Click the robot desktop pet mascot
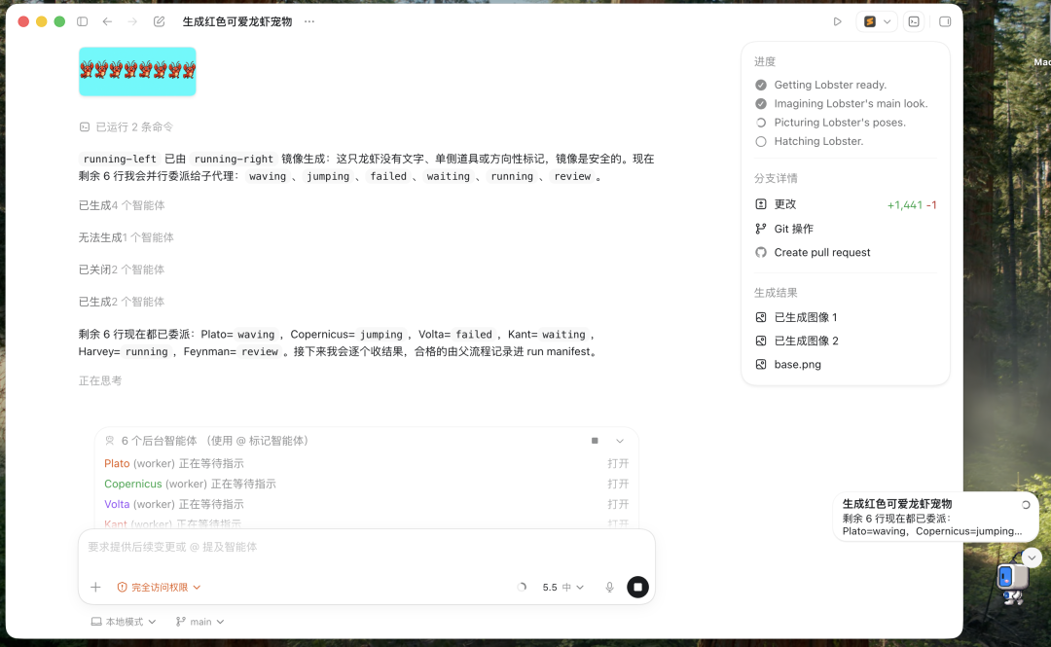This screenshot has height=647, width=1051. click(1012, 584)
